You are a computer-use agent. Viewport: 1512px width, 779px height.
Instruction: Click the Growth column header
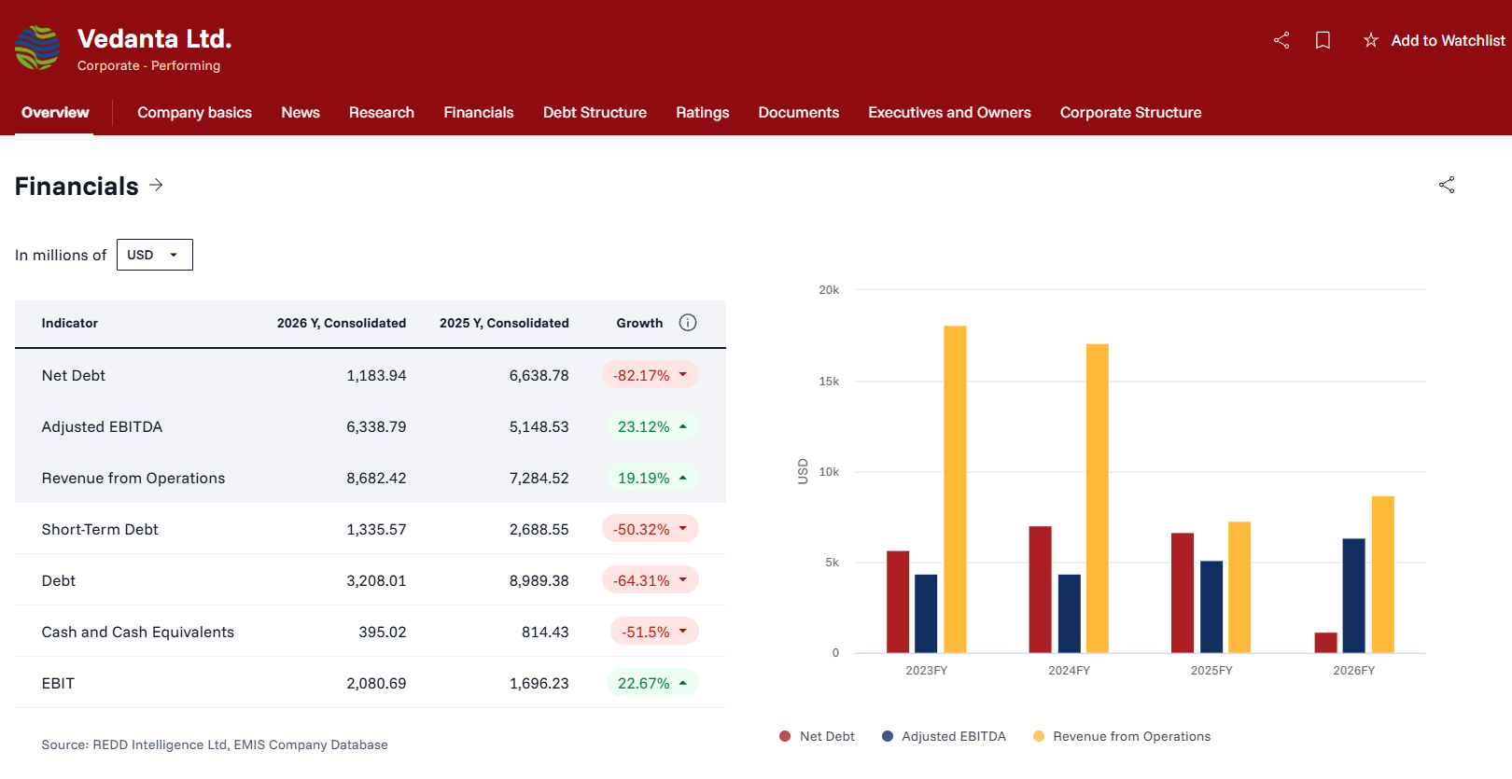pyautogui.click(x=639, y=323)
